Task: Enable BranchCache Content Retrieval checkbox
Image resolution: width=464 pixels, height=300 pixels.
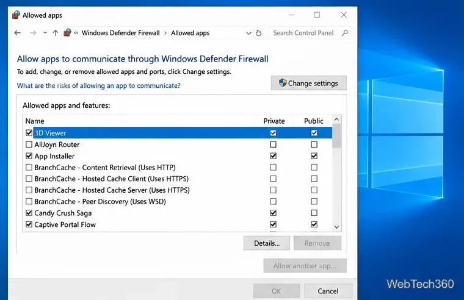Action: tap(29, 167)
